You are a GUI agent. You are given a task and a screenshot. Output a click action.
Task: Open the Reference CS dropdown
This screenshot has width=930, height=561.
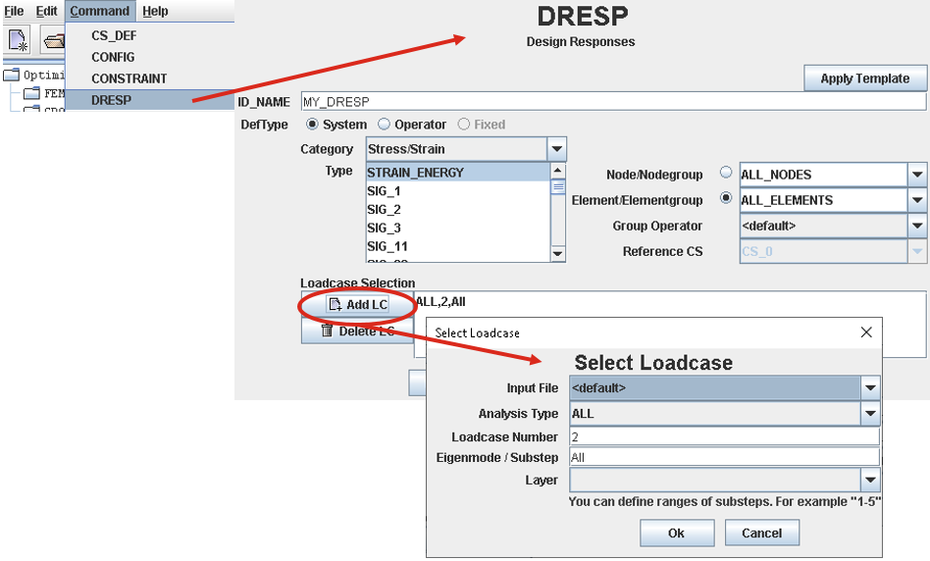coord(833,251)
